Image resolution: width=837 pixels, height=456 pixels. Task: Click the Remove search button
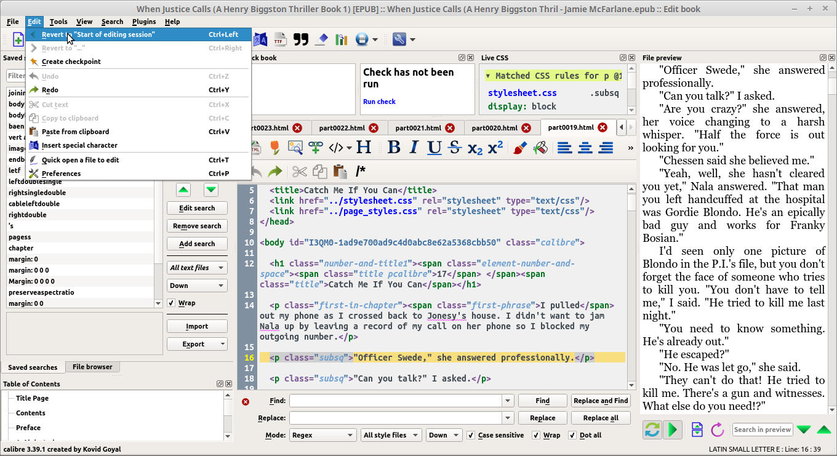[x=197, y=226]
